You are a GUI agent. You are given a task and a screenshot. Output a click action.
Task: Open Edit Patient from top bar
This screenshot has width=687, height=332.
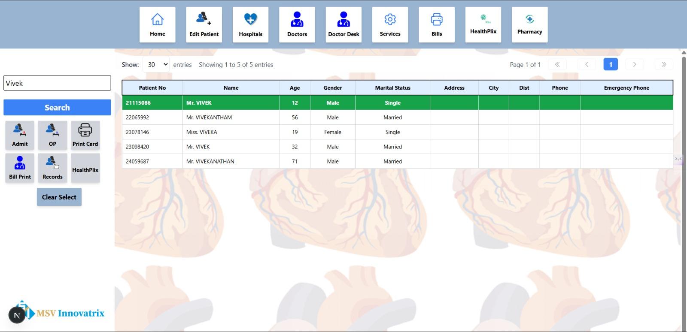(x=204, y=24)
